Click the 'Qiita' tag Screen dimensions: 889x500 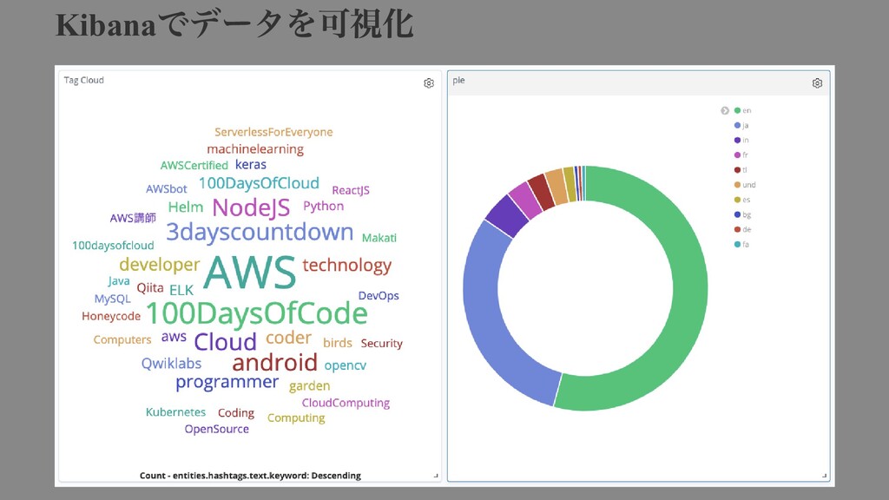click(x=150, y=288)
